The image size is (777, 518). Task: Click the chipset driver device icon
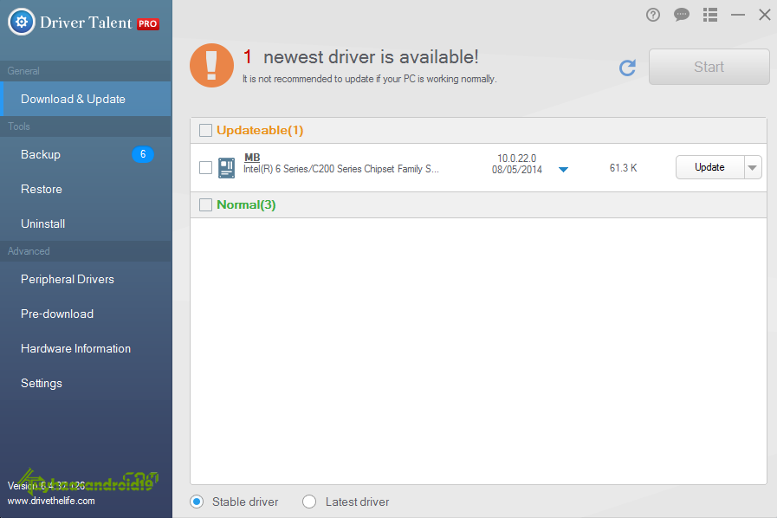[225, 167]
